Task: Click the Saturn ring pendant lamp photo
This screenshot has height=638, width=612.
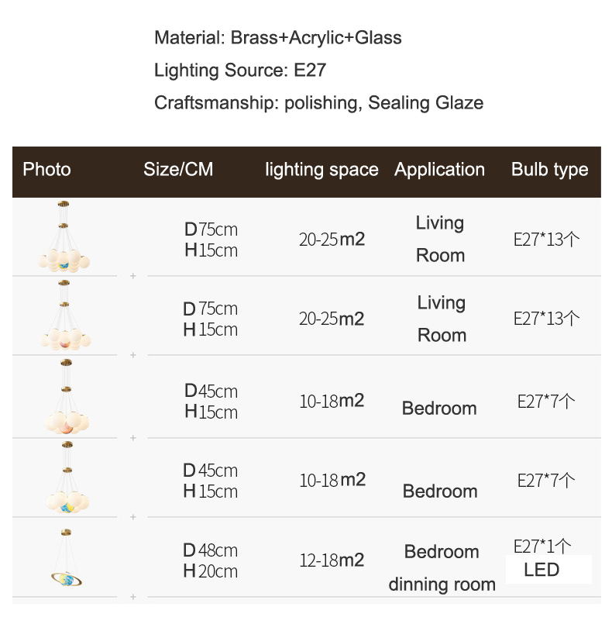Action: 67,558
